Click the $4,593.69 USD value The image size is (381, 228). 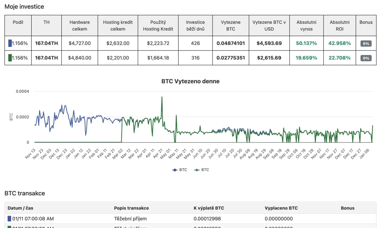tap(269, 43)
